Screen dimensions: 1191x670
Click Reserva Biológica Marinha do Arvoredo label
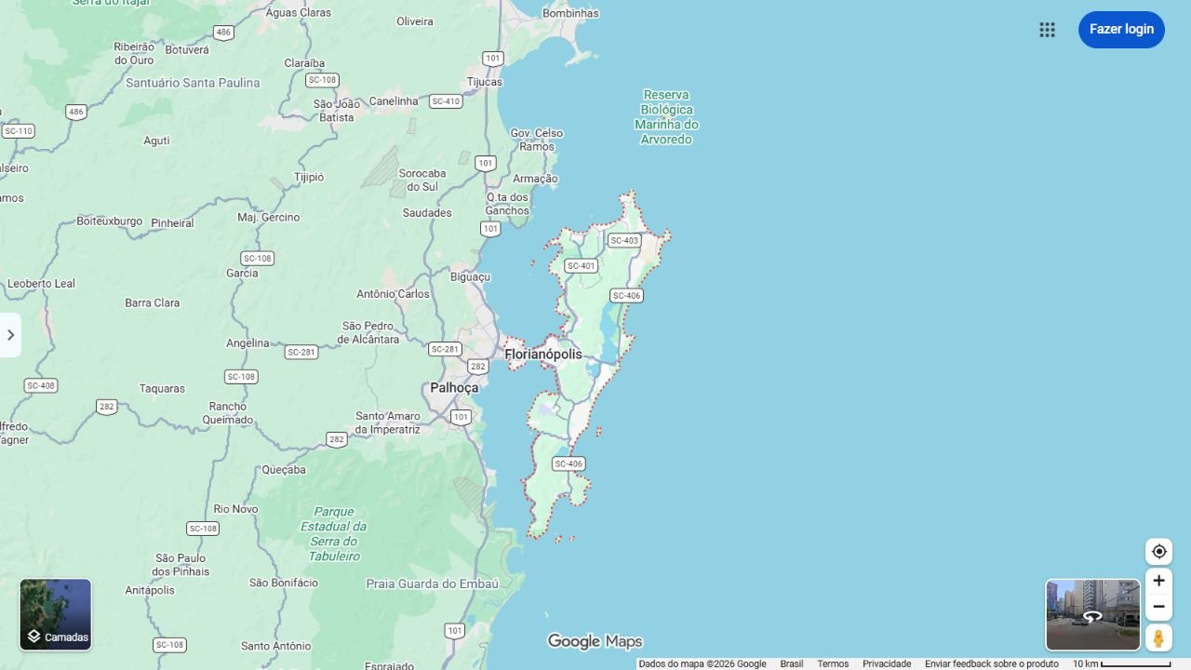coord(666,117)
